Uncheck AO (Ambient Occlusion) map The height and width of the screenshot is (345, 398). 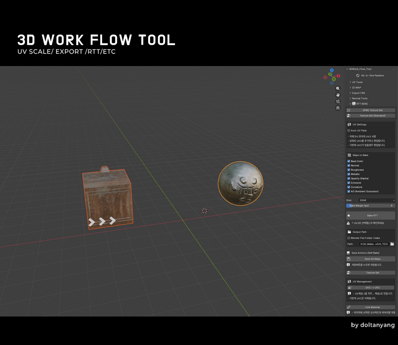point(348,191)
